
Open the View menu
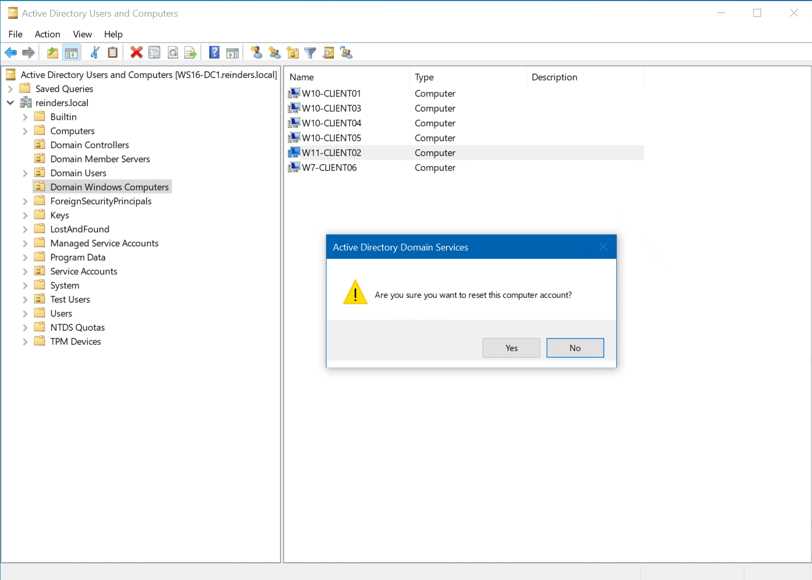click(x=82, y=34)
